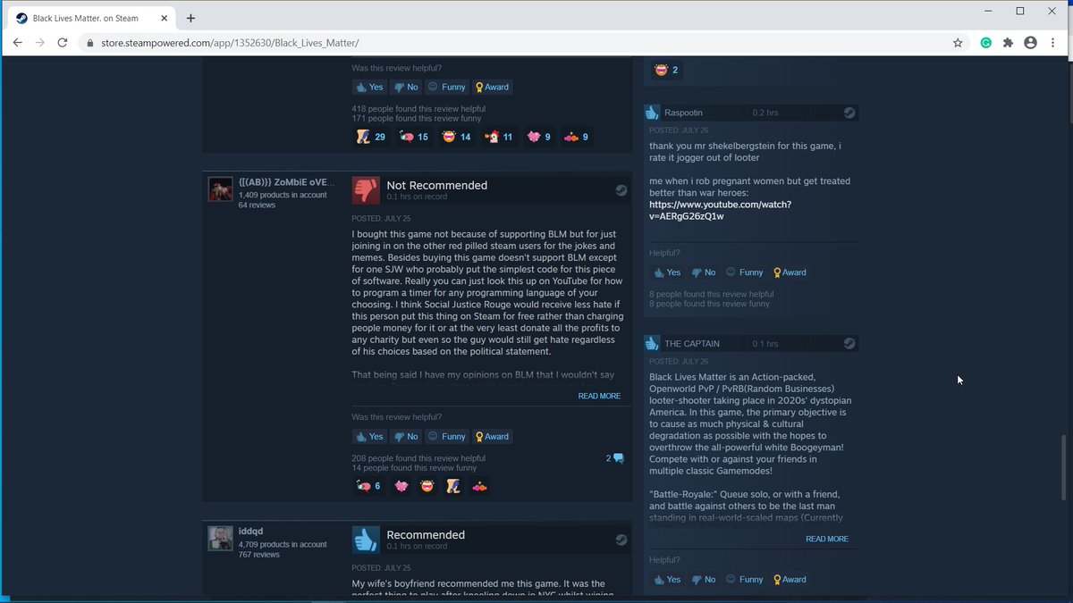The height and width of the screenshot is (603, 1073).
Task: Click the laughing face award under ZoMbiE's review
Action: tap(427, 486)
